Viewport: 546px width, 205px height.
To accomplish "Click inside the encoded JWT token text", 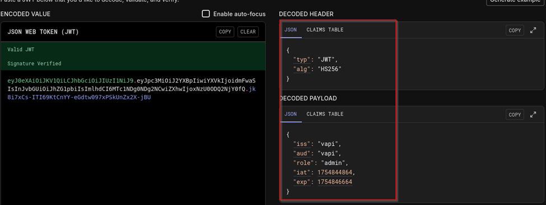I will 132,89.
